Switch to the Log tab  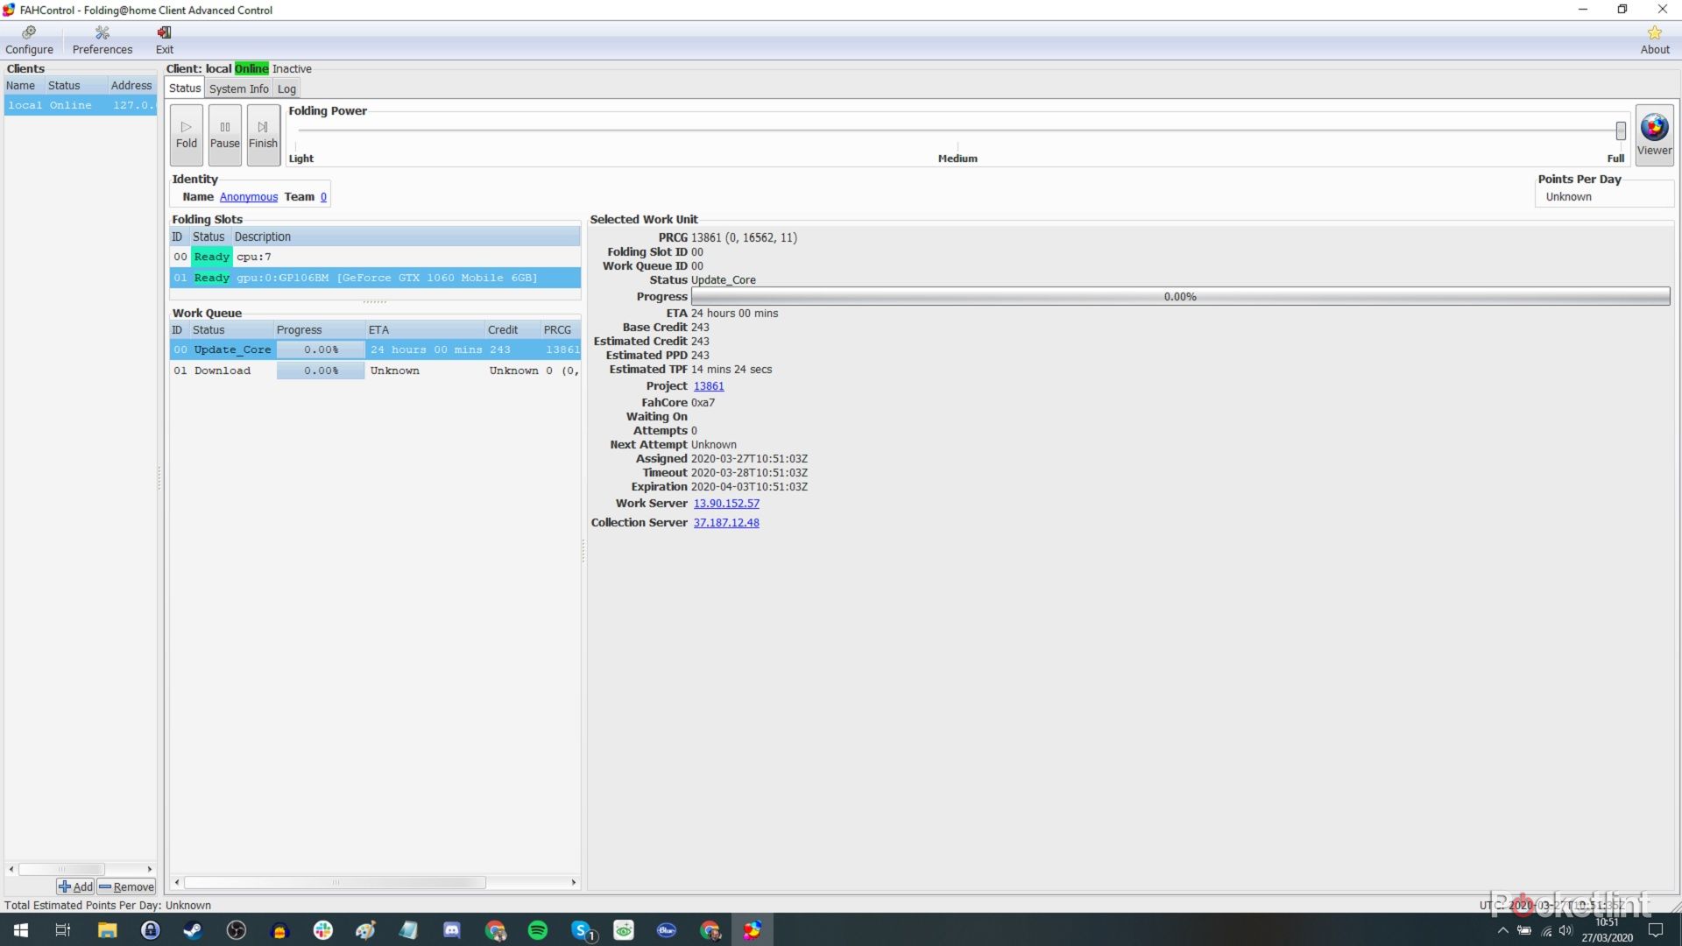[x=286, y=88]
